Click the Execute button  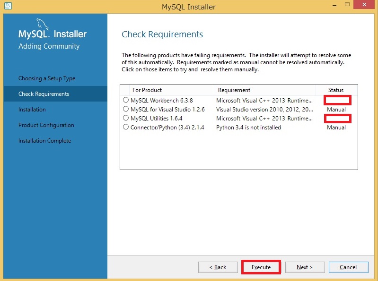pyautogui.click(x=261, y=267)
